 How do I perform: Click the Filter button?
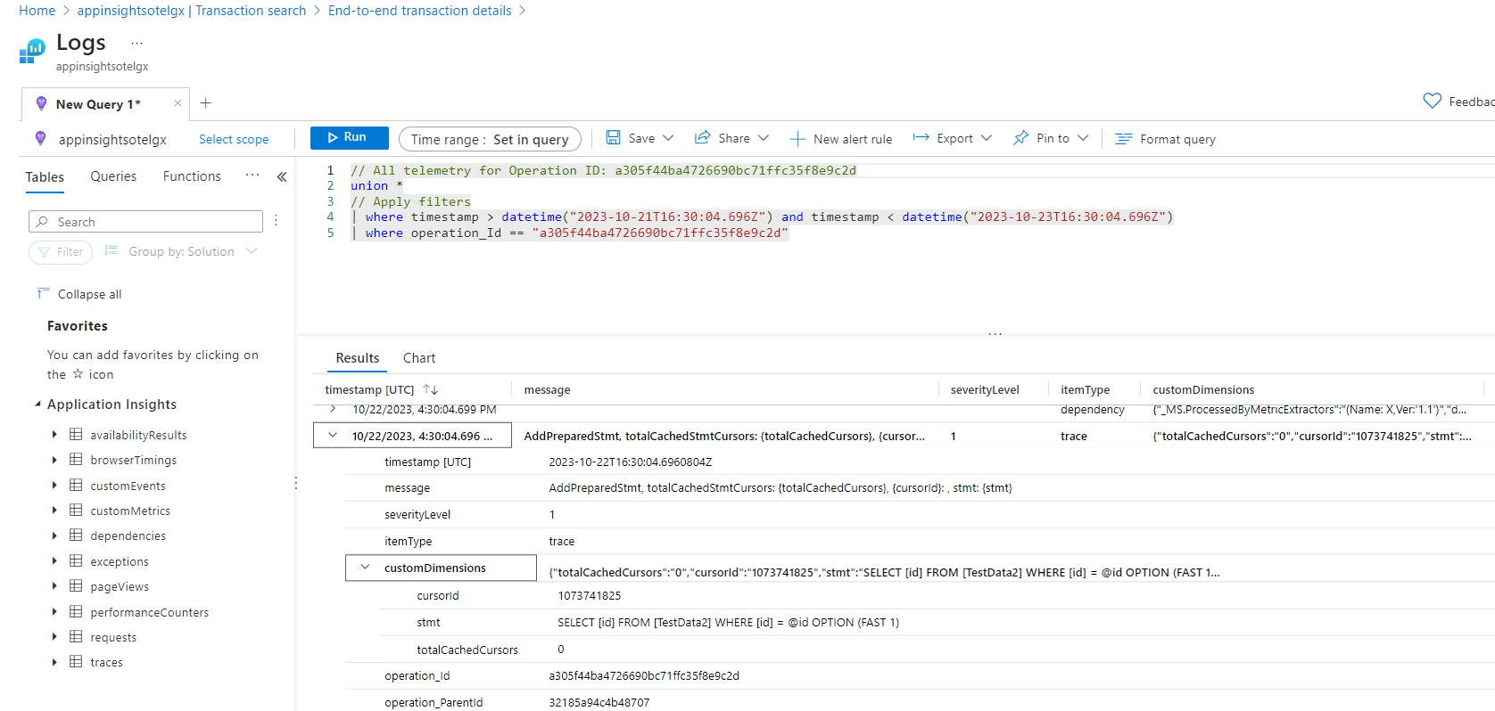pos(61,252)
